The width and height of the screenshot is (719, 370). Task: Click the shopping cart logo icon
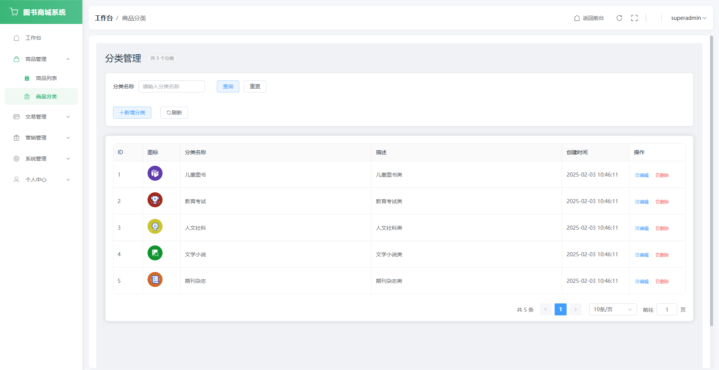[x=14, y=12]
